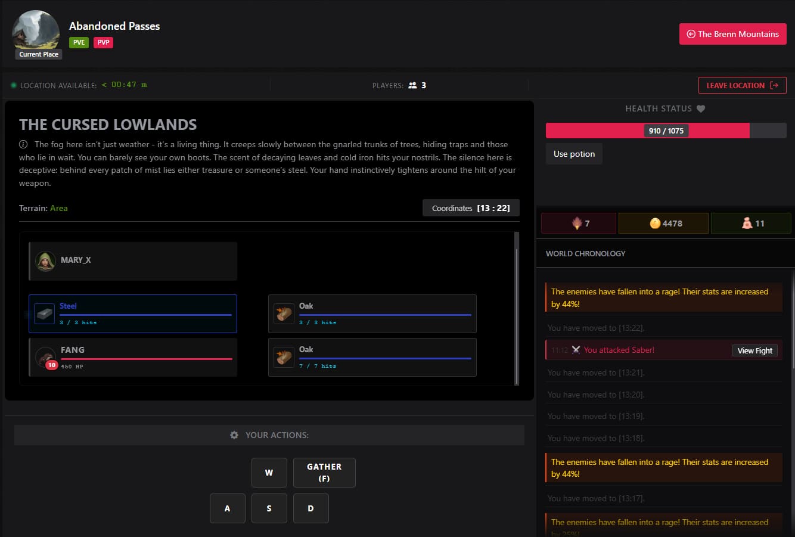The height and width of the screenshot is (537, 795).
Task: Click the red leaf counter icon
Action: 577,224
